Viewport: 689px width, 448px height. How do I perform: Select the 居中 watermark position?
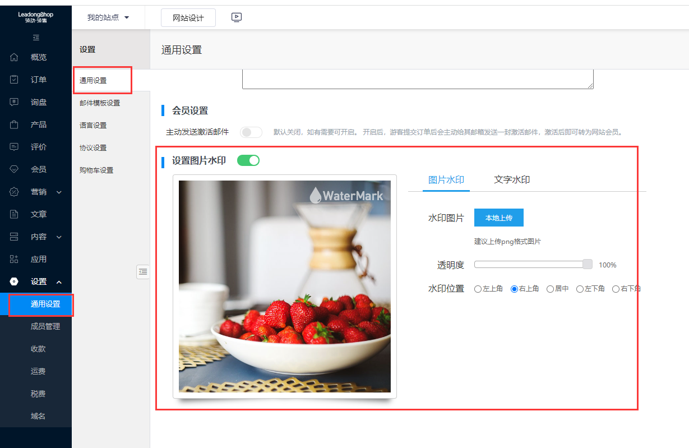click(x=550, y=288)
